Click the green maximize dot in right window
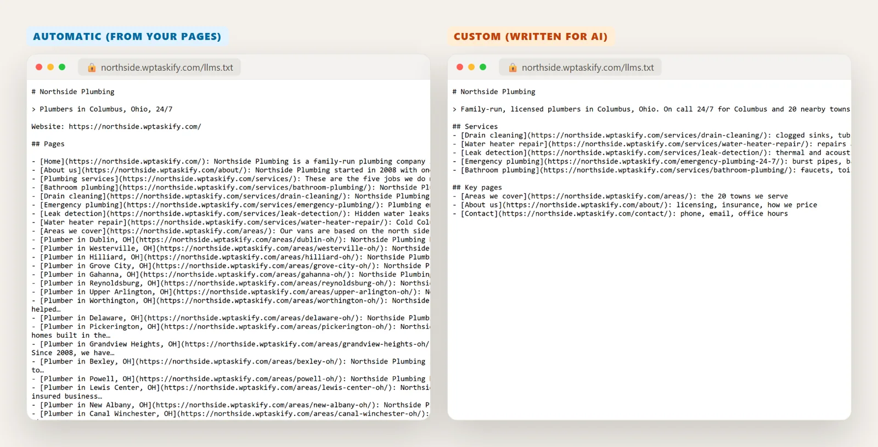878x447 pixels. tap(483, 67)
